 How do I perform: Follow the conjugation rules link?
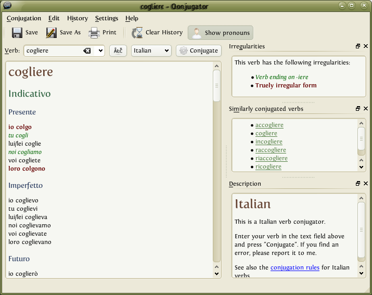pyautogui.click(x=295, y=267)
